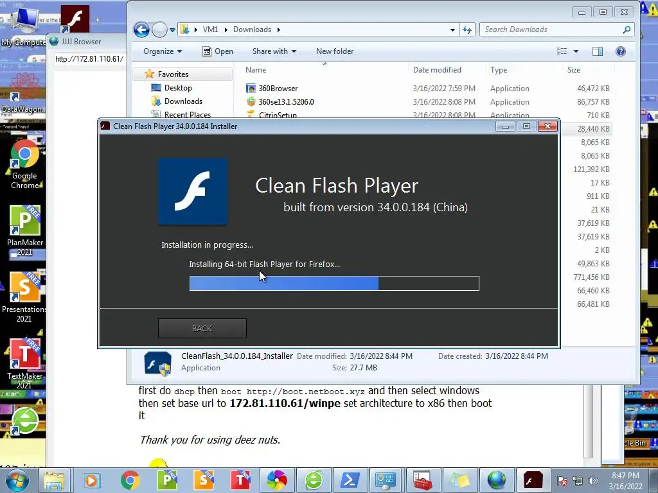
Task: Click the Clean Flash Player logo
Action: (193, 191)
